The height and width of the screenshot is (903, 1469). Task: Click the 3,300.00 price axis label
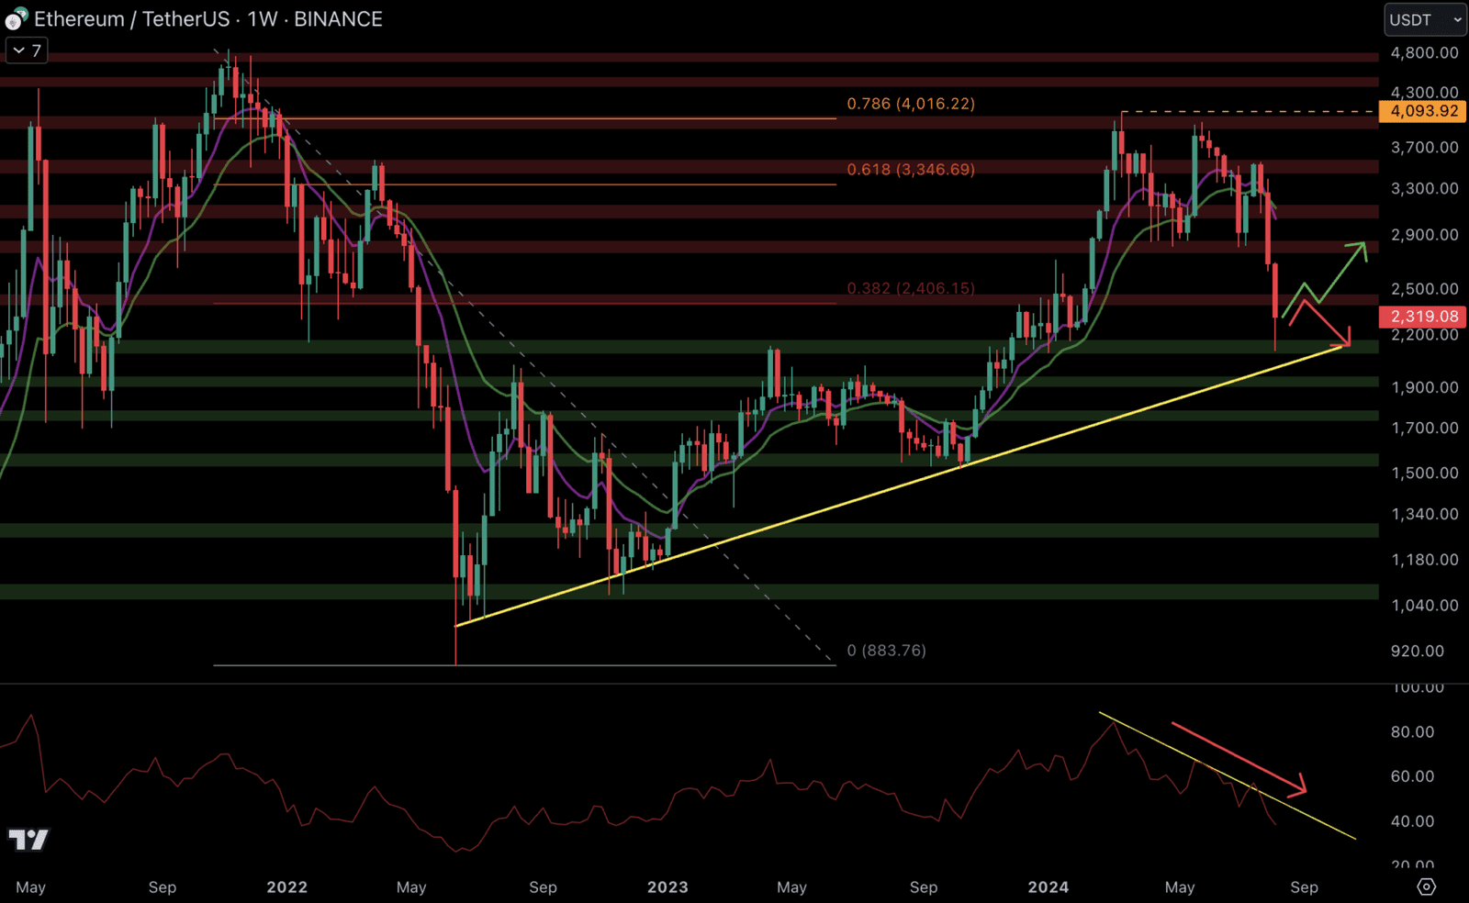pos(1424,189)
